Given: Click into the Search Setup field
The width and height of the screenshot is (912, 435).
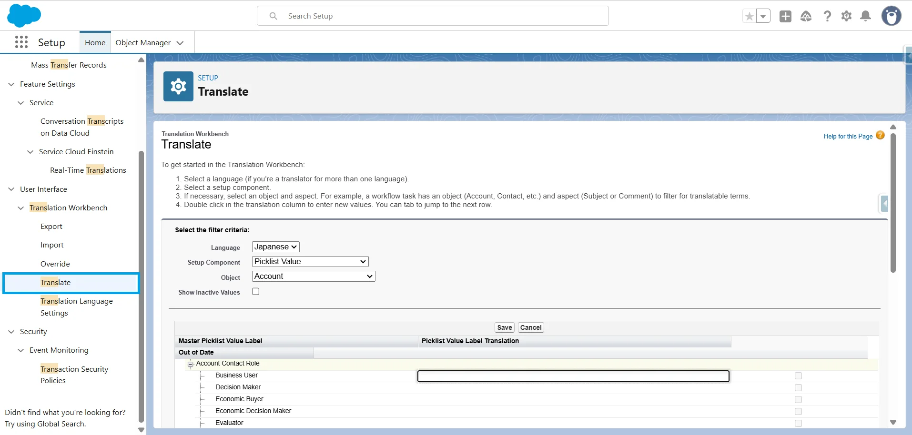Looking at the screenshot, I should 433,16.
